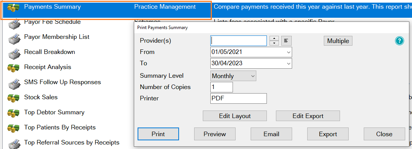
Task: Select Top Patients By Receipts report
Action: coord(60,127)
